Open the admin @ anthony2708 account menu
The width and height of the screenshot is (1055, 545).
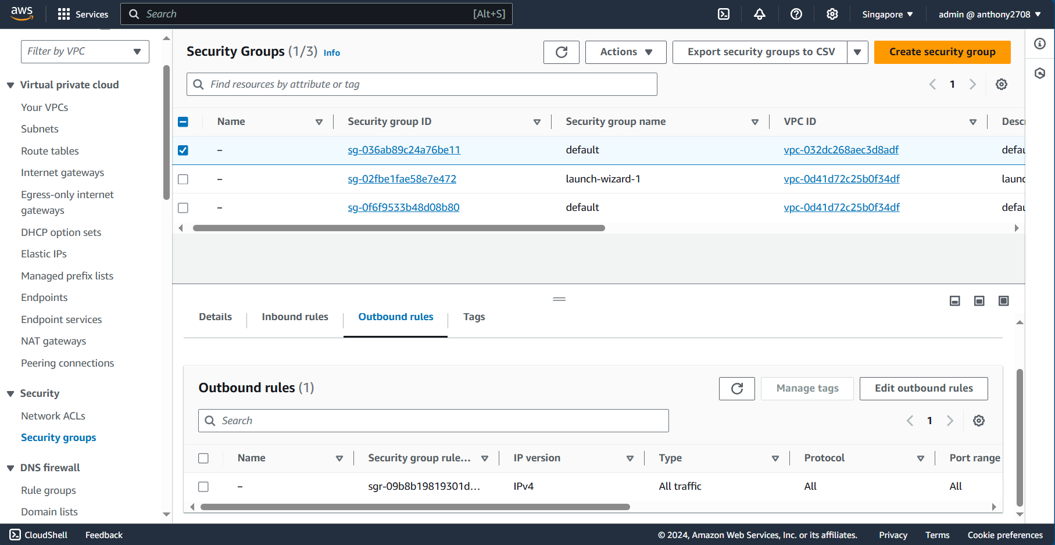tap(989, 15)
